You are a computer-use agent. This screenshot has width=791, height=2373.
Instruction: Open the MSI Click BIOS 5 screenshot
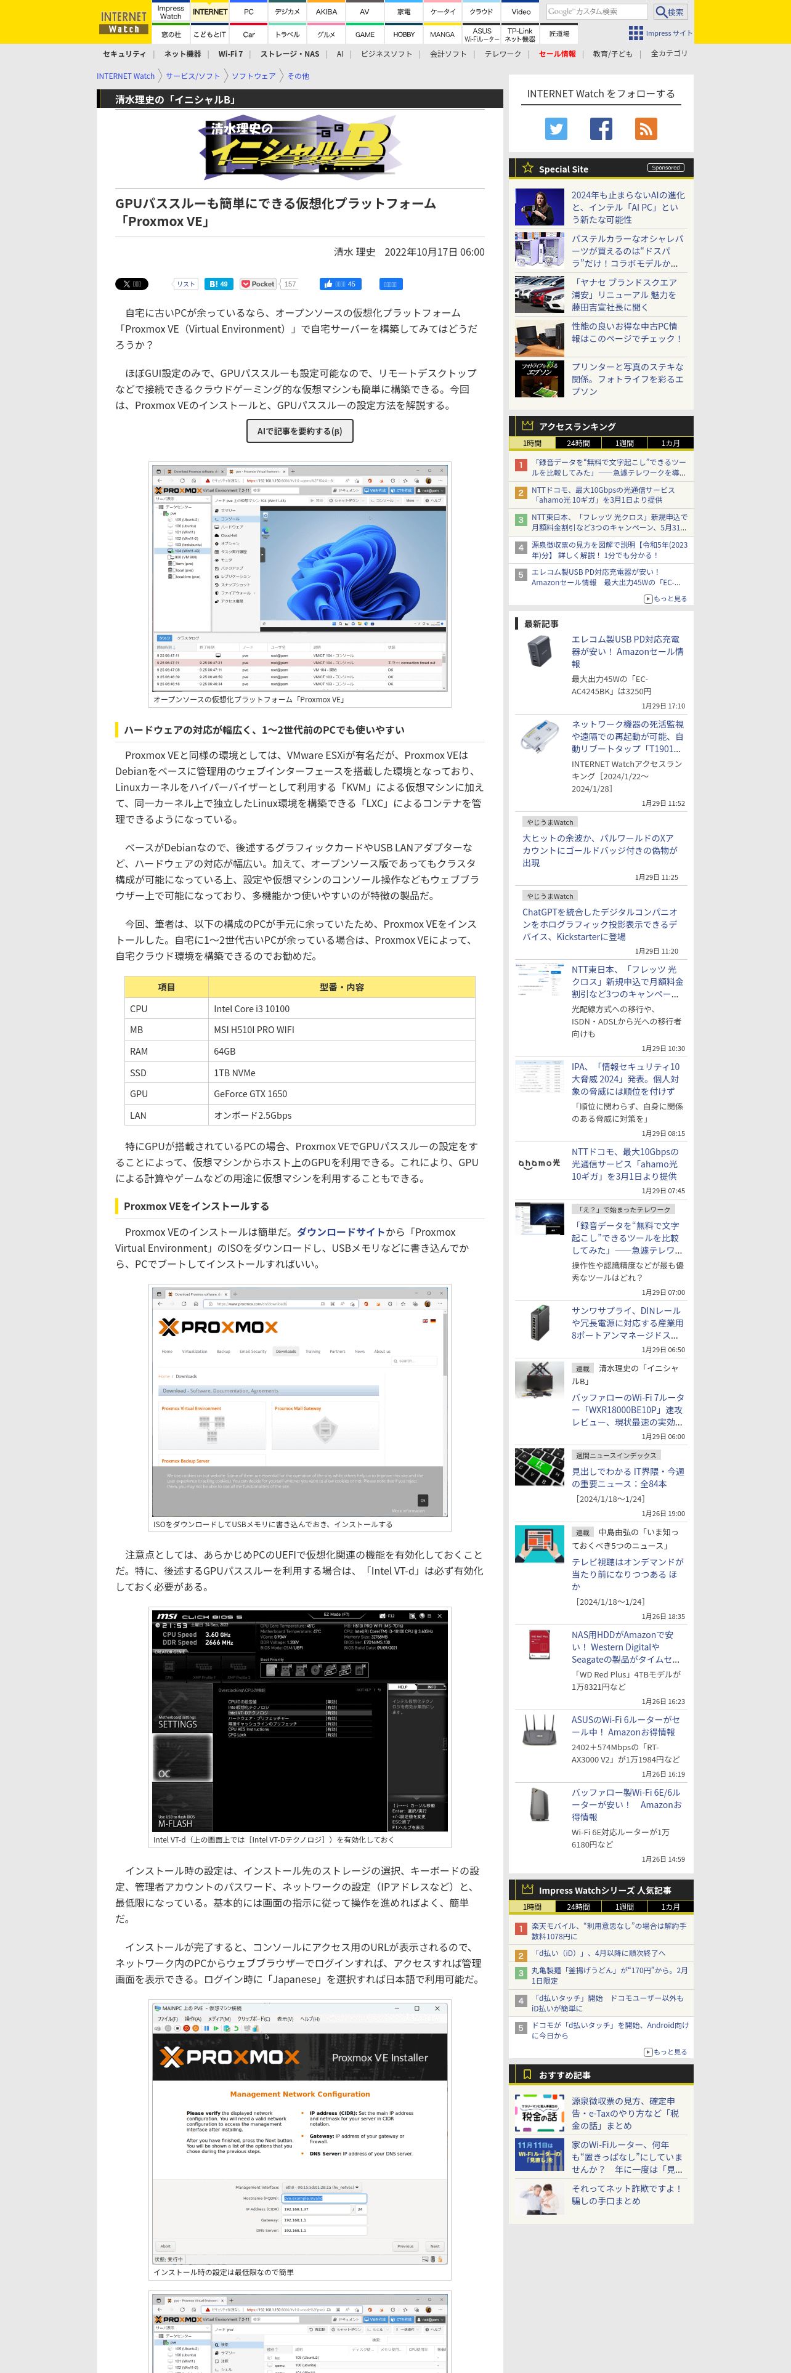[299, 1721]
